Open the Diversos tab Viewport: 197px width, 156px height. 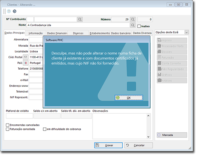pyautogui.click(x=78, y=33)
